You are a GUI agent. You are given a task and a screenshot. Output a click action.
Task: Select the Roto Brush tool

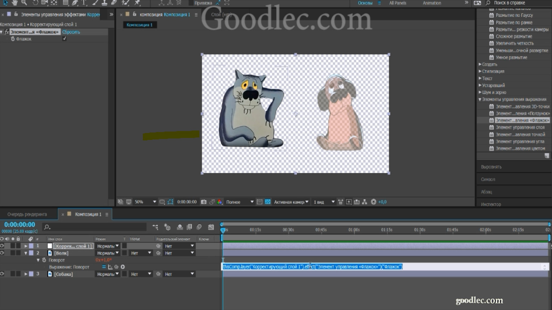[125, 3]
